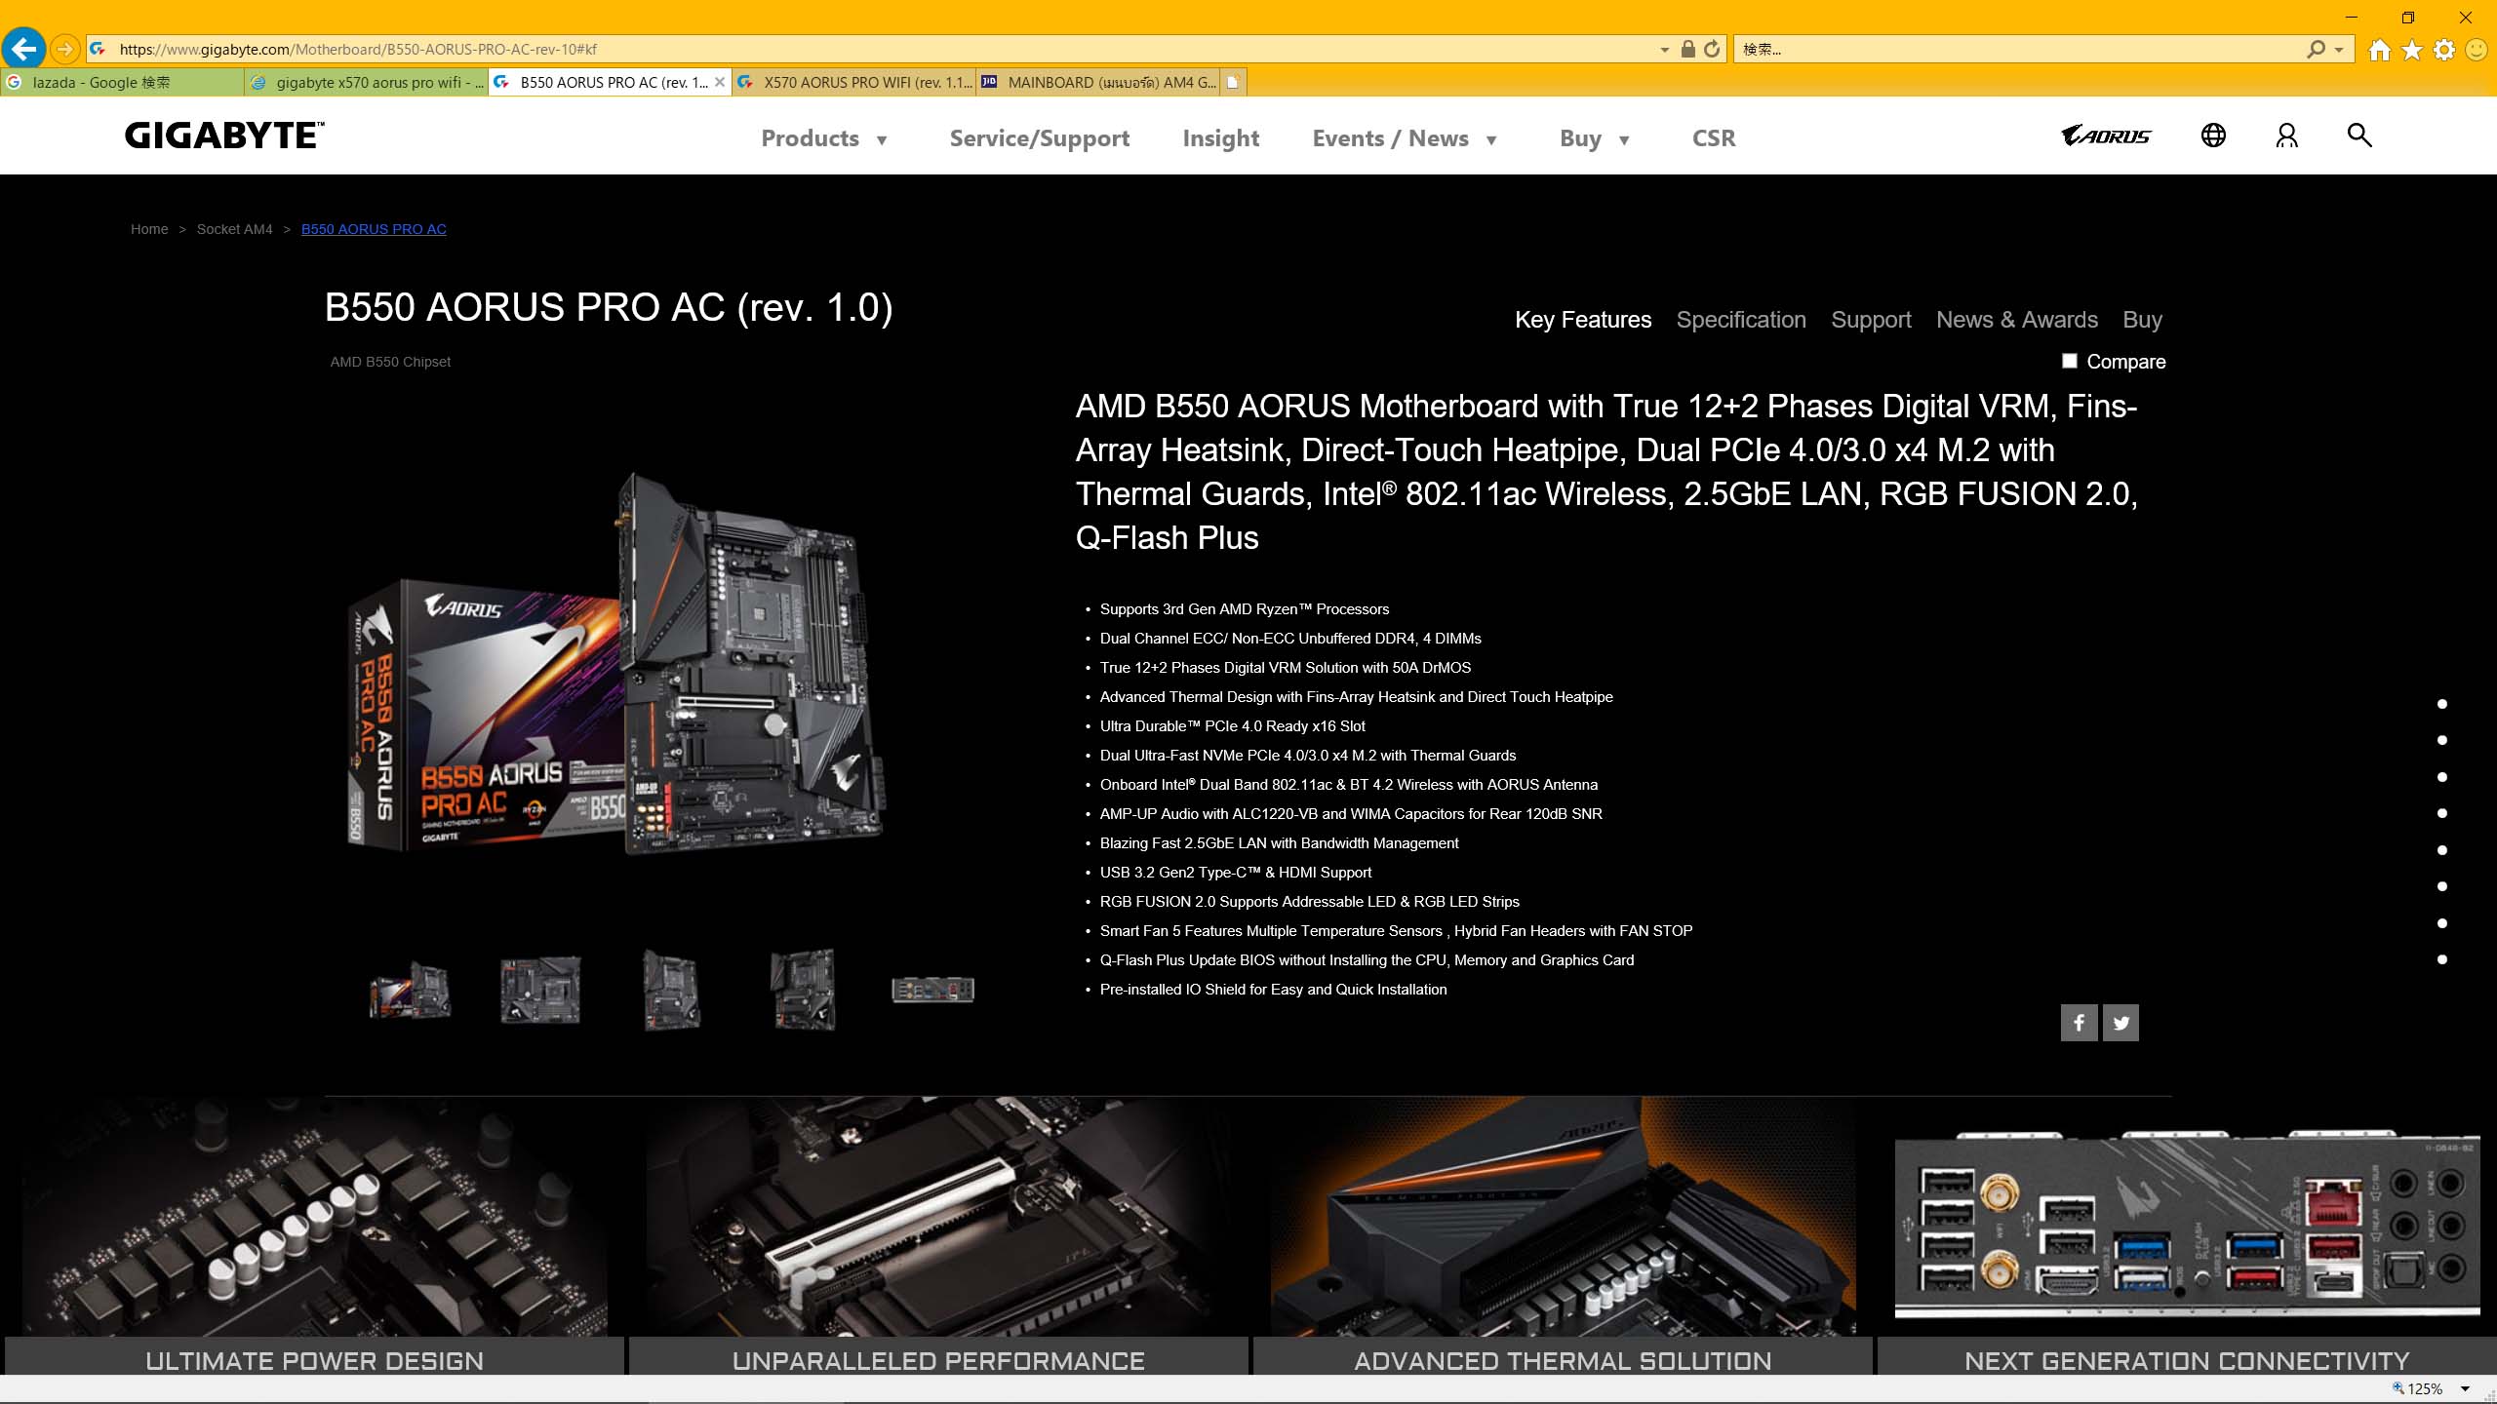2497x1404 pixels.
Task: Jump to the first page section dot
Action: (x=2442, y=704)
